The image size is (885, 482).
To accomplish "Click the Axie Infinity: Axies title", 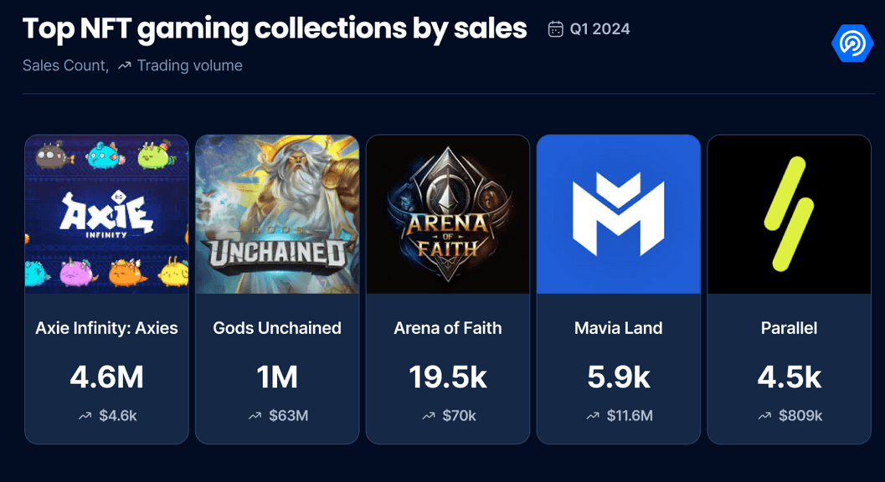I will point(106,328).
